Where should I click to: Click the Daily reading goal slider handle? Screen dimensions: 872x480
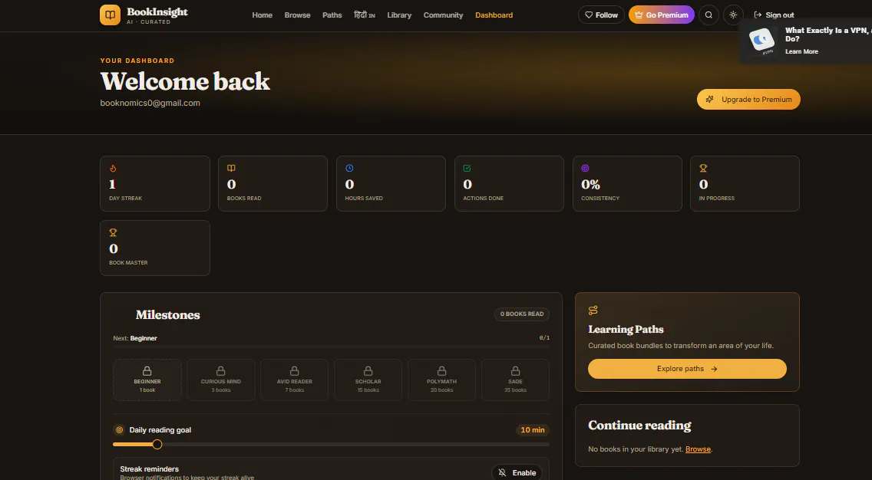[x=157, y=445]
